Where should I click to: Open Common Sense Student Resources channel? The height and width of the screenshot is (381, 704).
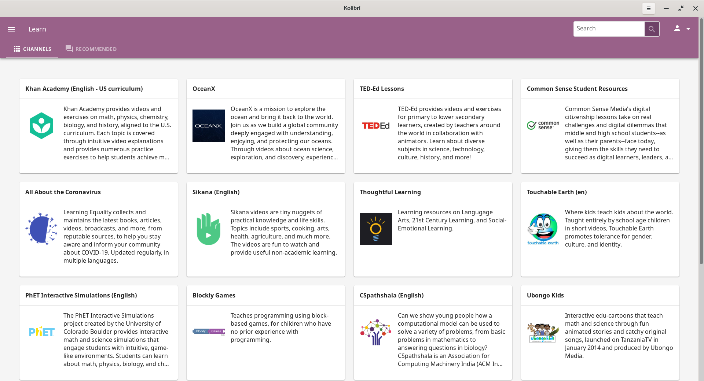point(577,89)
